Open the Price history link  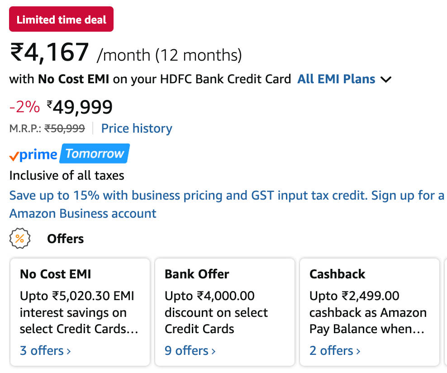(137, 129)
